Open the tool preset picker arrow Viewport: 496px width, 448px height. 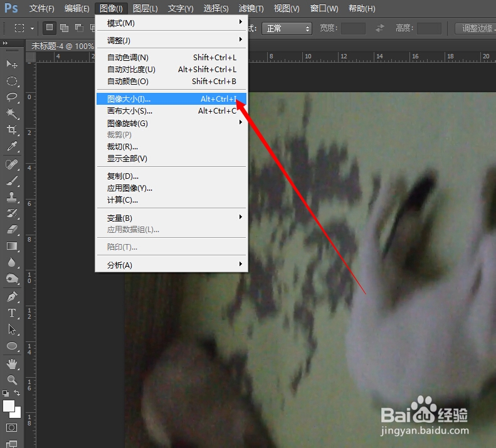(x=32, y=28)
